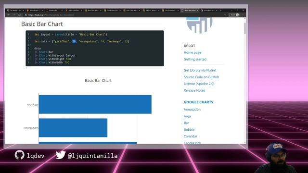Image resolution: width=308 pixels, height=173 pixels.
Task: Click the let layout code line
Action: (x=71, y=34)
